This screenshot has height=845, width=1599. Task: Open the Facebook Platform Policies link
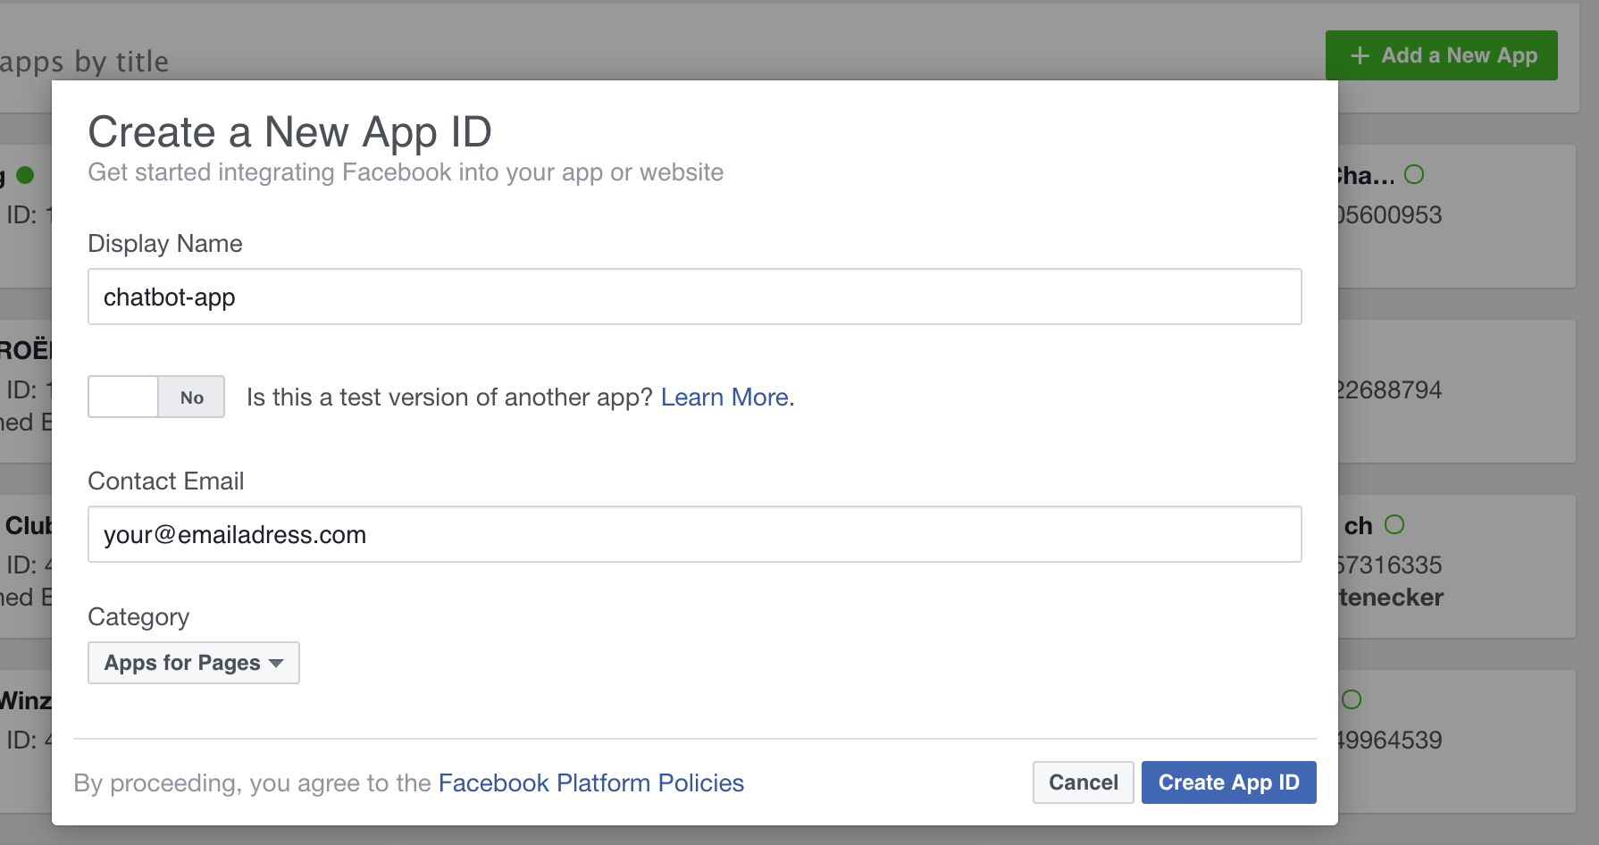pos(590,783)
